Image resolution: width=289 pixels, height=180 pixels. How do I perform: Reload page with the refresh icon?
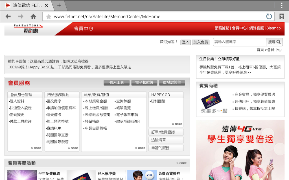(x=269, y=17)
